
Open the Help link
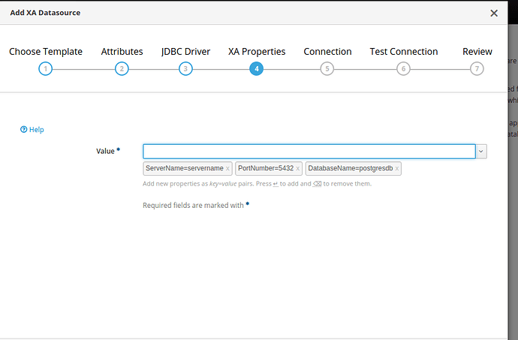[x=32, y=130]
